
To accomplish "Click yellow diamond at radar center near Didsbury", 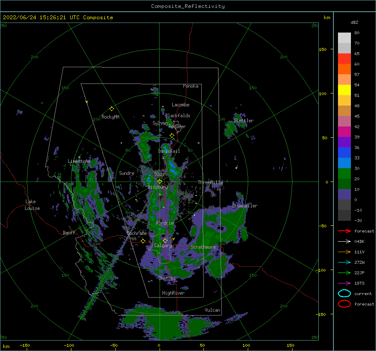I will coord(160,182).
